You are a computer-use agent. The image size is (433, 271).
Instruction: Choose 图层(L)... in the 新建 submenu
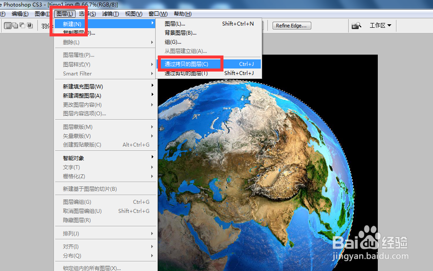tap(209, 24)
